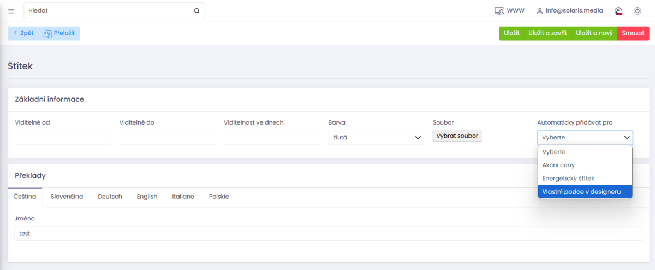Switch to the Slovenčina tab

tap(67, 197)
